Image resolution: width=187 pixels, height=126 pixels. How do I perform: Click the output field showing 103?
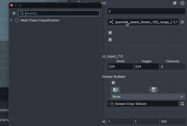(x=173, y=121)
